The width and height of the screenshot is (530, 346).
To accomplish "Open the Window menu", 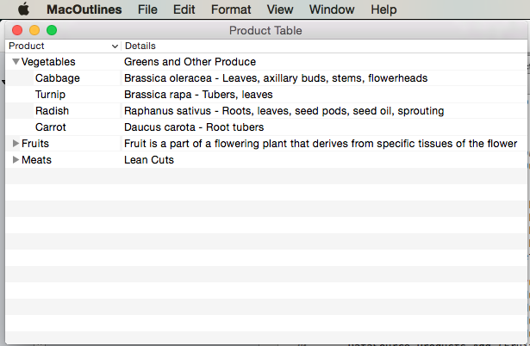I will coord(332,9).
